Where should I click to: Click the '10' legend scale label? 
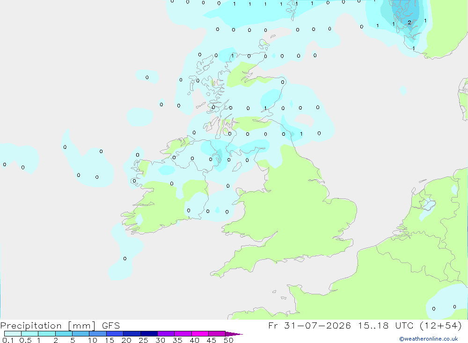pyautogui.click(x=92, y=340)
